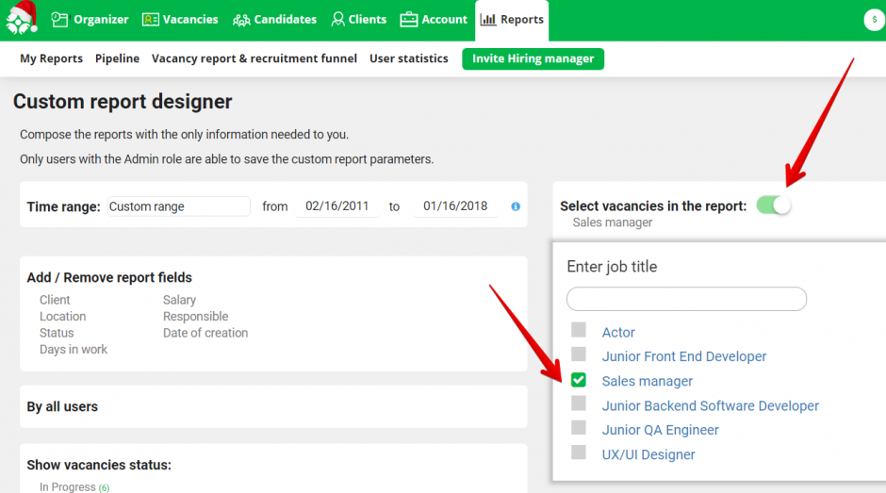Image resolution: width=886 pixels, height=493 pixels.
Task: Go to the Candidates section
Action: (274, 19)
